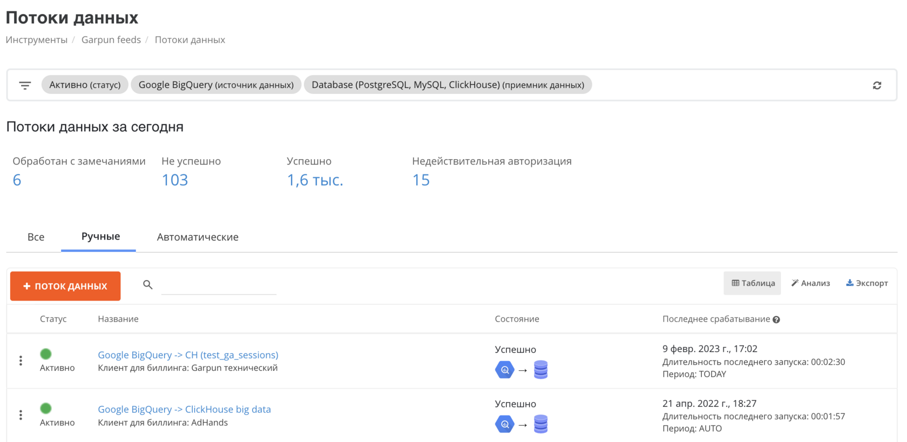The image size is (907, 442).
Task: Click the refresh icon in filter bar
Action: point(877,85)
